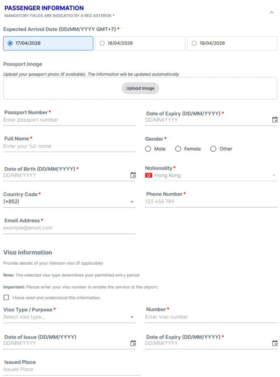Screen dimensions: 280x377
Task: Open the Date of Birth calendar picker
Action: [x=133, y=175]
